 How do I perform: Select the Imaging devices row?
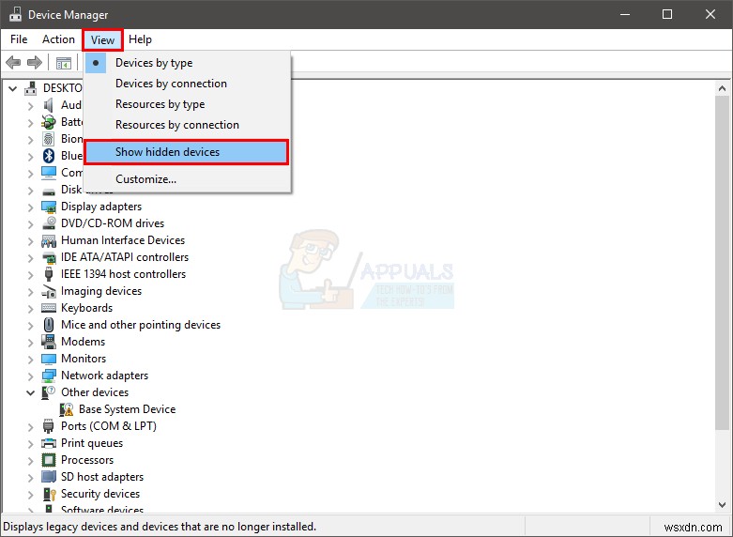coord(101,291)
